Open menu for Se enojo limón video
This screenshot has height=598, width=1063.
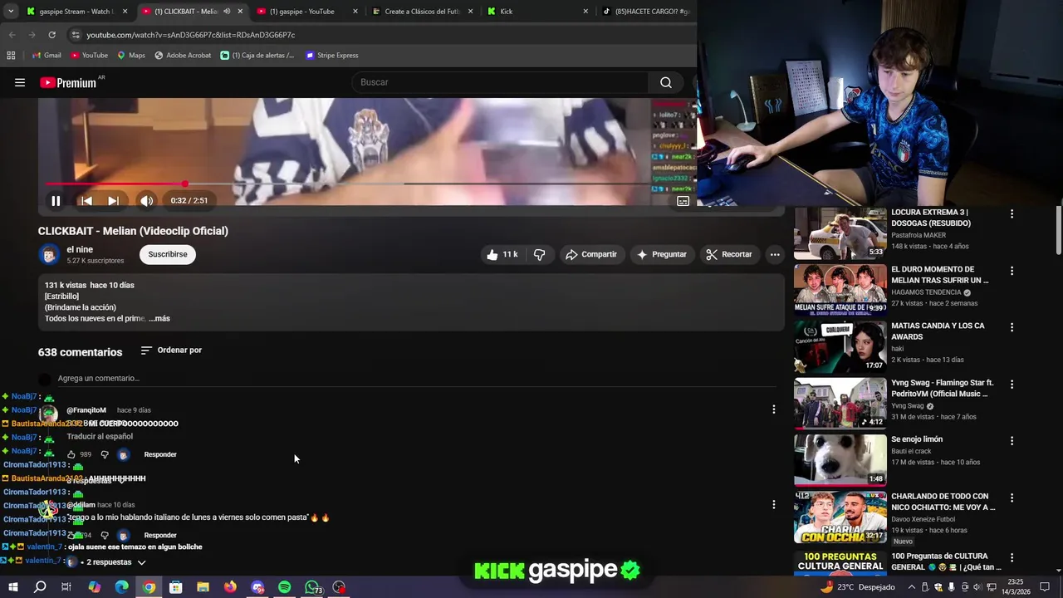click(1012, 440)
